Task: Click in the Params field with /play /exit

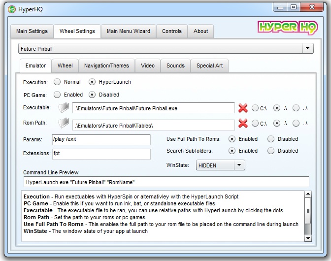Action: point(101,140)
